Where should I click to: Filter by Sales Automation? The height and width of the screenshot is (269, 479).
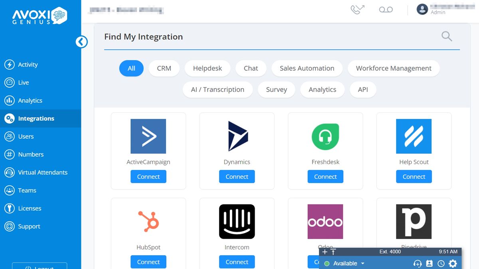click(x=307, y=68)
